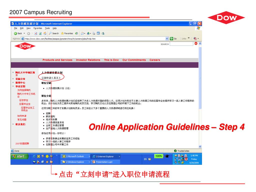Click the page SEARCH input box
The image size is (256, 192).
[181, 44]
